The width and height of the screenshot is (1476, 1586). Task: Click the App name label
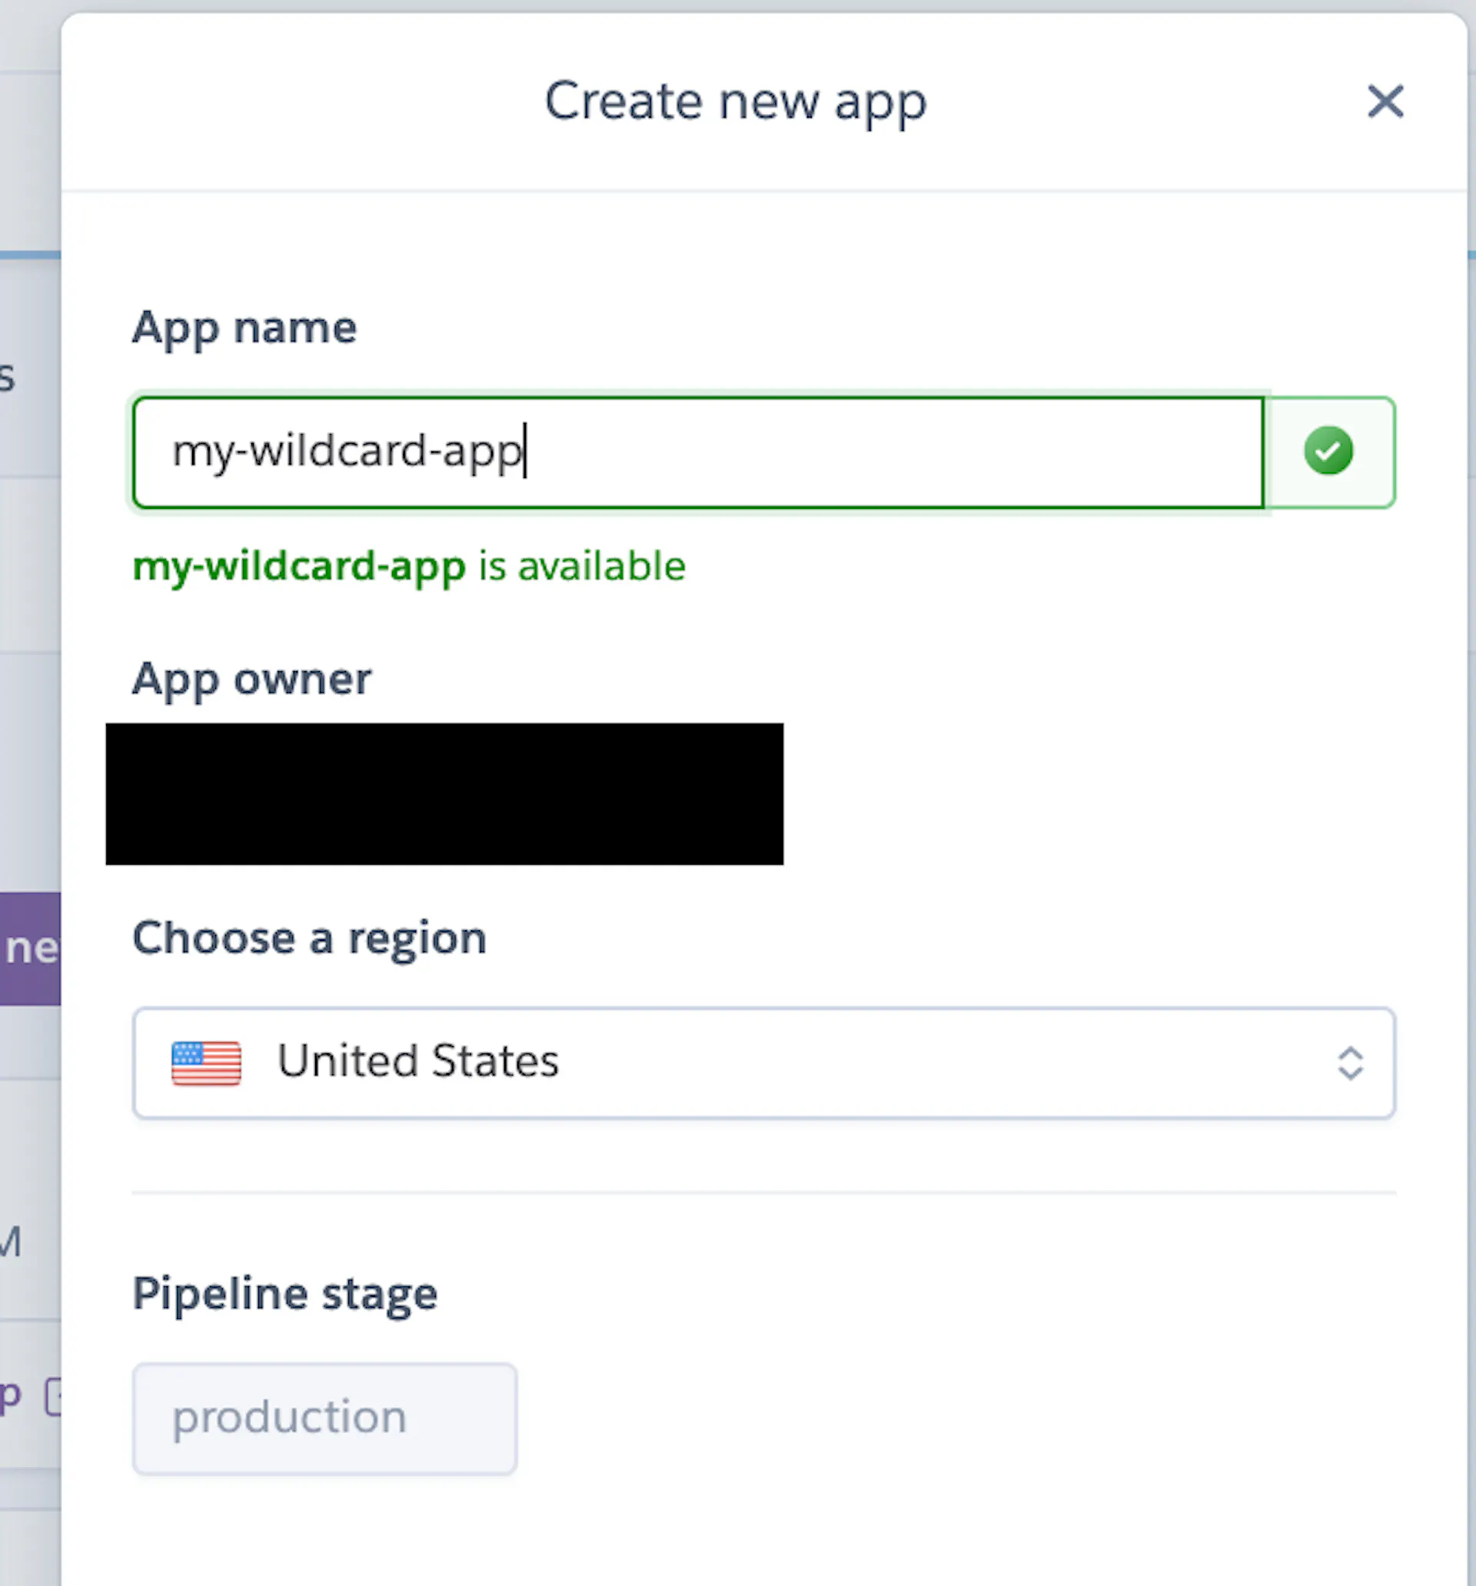[244, 328]
